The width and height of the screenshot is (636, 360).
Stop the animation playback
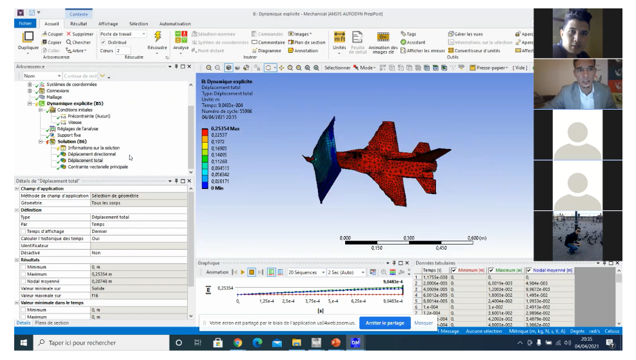click(252, 272)
